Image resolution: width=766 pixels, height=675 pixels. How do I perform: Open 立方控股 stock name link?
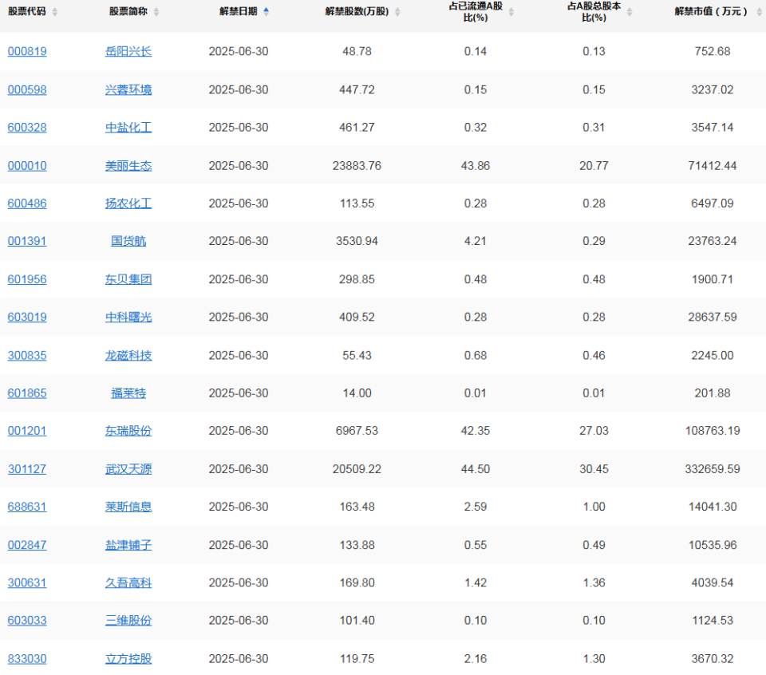[x=128, y=659]
